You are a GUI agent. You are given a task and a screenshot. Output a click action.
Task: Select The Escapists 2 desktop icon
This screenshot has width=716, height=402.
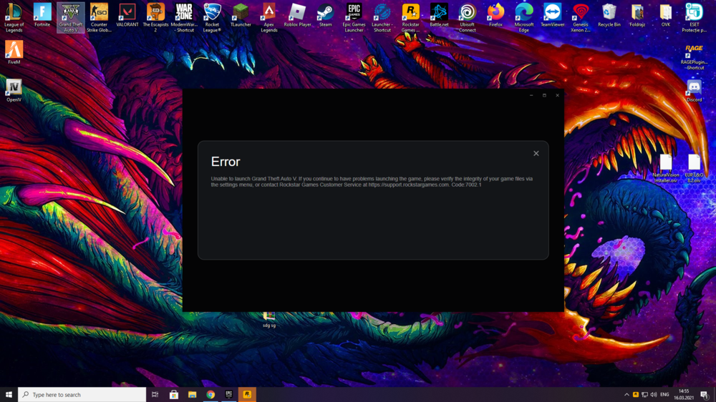[155, 17]
